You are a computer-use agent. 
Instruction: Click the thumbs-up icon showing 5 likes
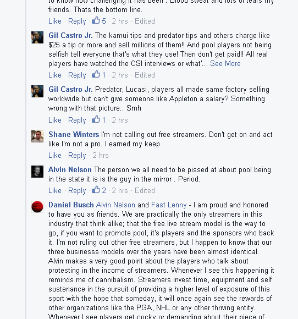pos(96,20)
